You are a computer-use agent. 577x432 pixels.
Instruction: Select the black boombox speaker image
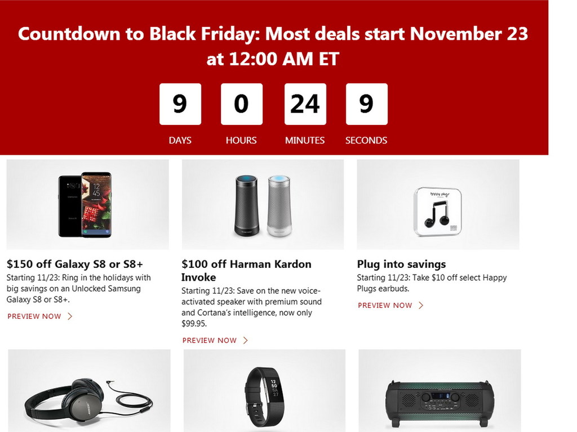tap(440, 390)
